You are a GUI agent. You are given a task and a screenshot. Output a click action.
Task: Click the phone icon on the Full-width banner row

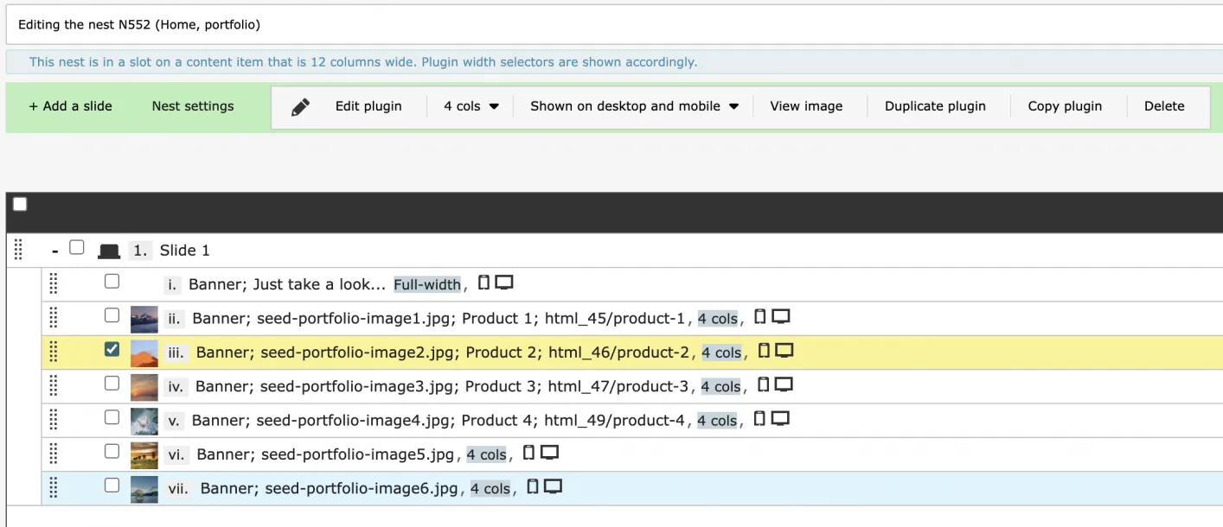[x=486, y=283]
